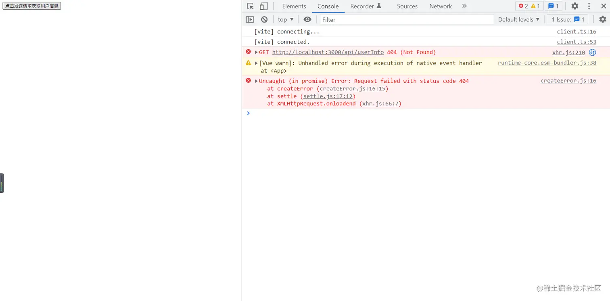Open console settings gear beside issues
This screenshot has width=610, height=301.
point(602,19)
